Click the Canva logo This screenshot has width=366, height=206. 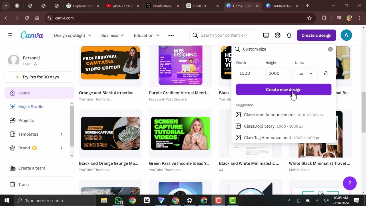pyautogui.click(x=32, y=35)
